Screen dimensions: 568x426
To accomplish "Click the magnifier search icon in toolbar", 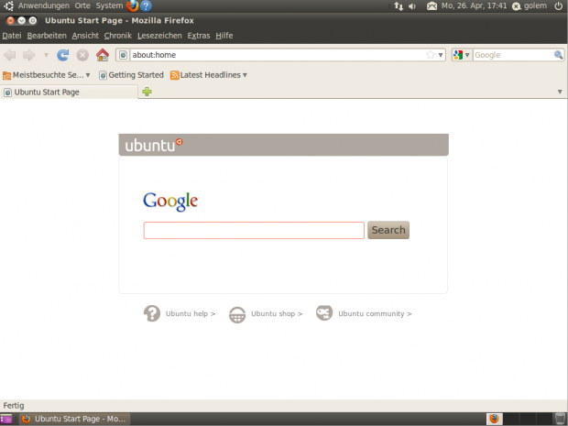I will [558, 55].
